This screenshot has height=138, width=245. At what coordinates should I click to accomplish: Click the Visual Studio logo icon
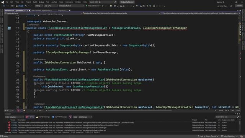(x=3, y=2)
